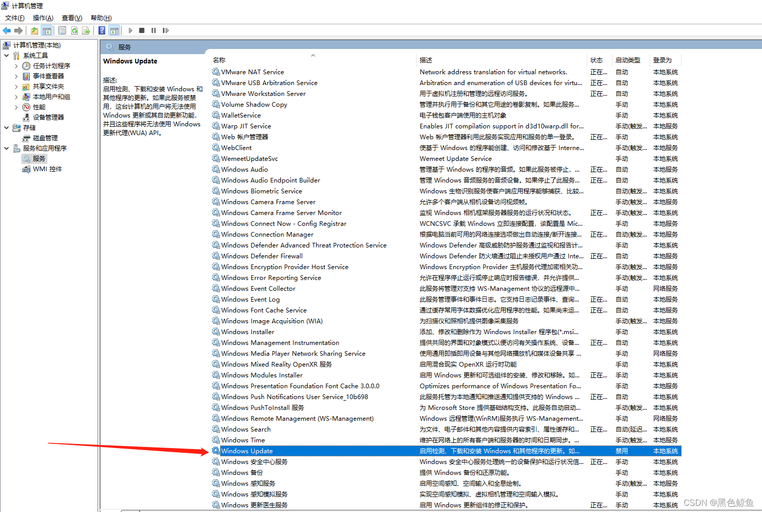Viewport: 762px width, 512px height.
Task: Open the 操作(A) menu
Action: [43, 18]
